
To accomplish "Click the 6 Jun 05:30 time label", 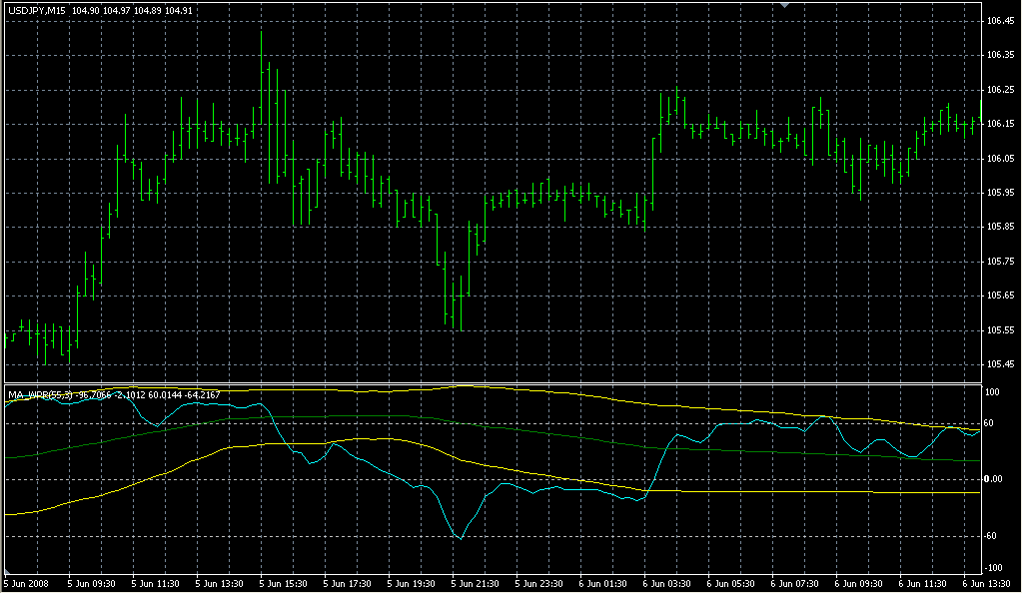I will (x=730, y=584).
